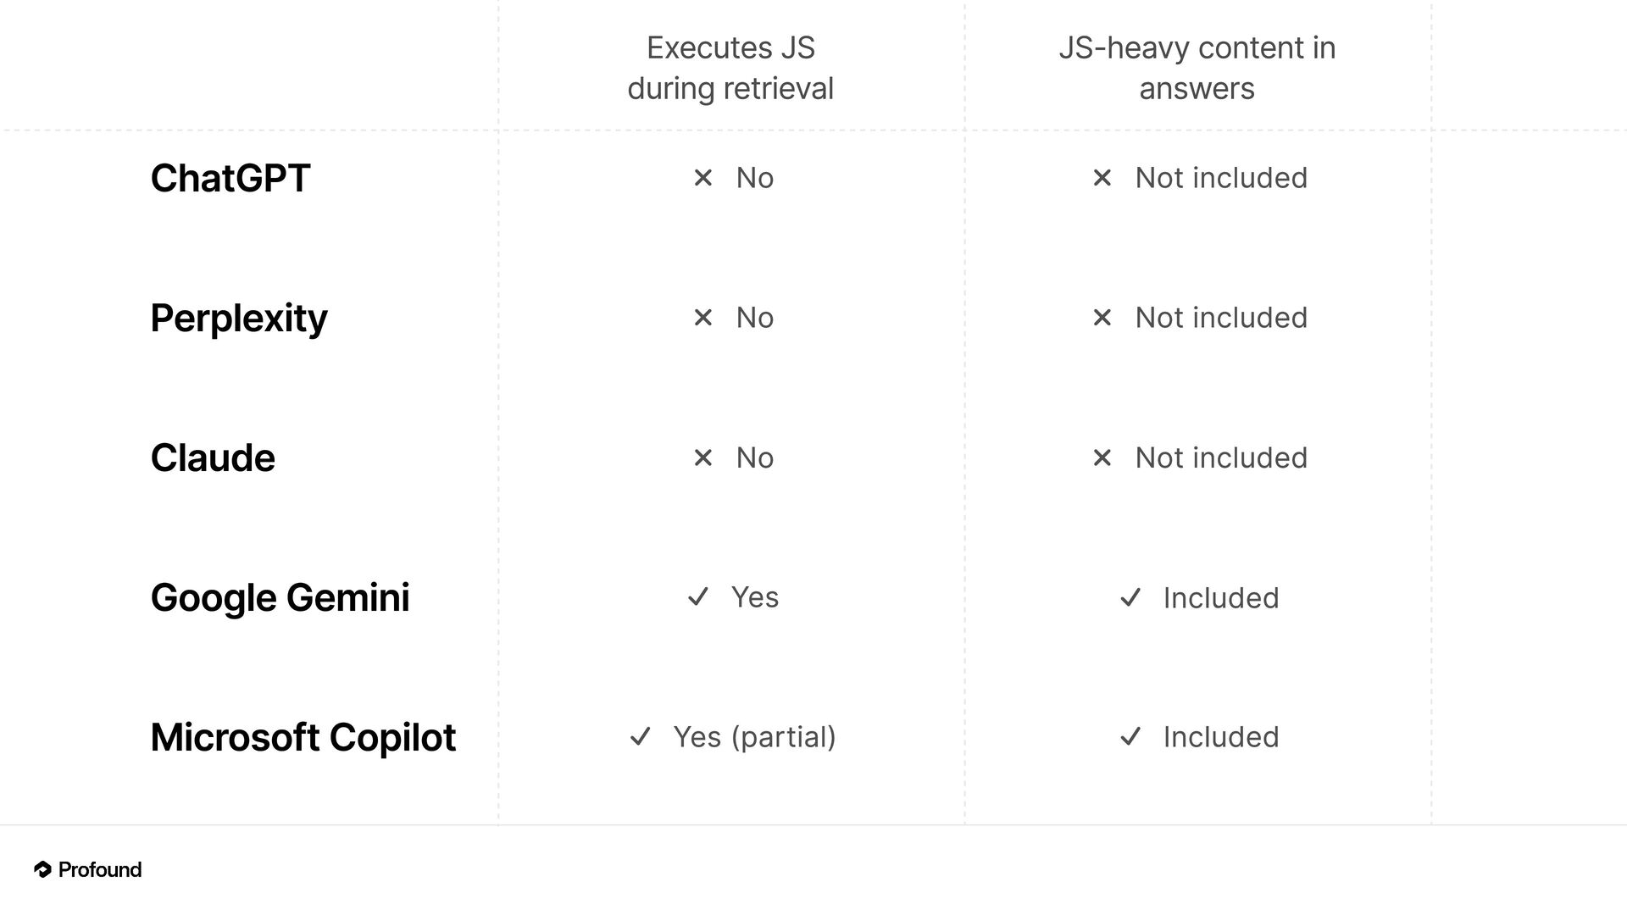Click the X beside Claude's Not included
This screenshot has width=1627, height=915.
(x=1102, y=457)
